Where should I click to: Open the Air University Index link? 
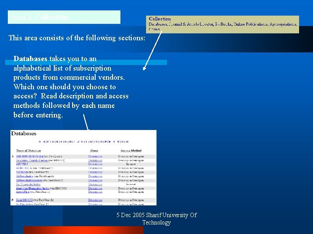point(28,184)
